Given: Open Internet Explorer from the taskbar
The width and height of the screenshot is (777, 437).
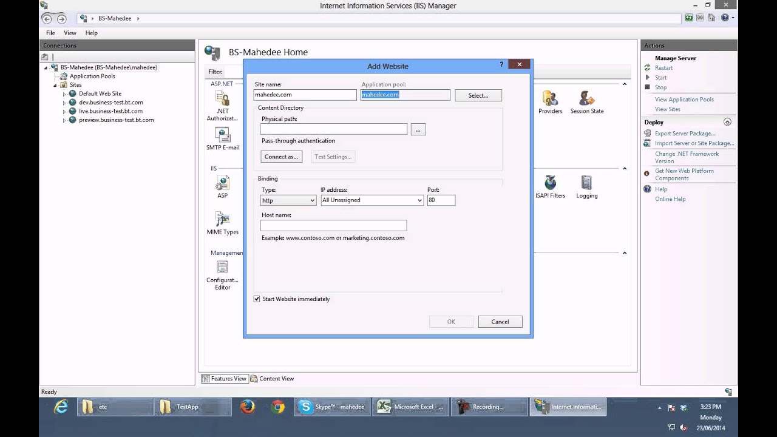Looking at the screenshot, I should [x=61, y=407].
